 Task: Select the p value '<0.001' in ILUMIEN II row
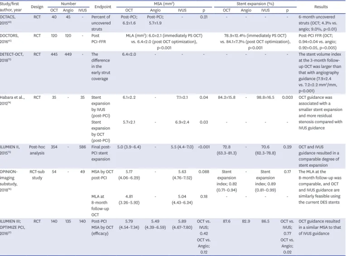click(x=204, y=147)
